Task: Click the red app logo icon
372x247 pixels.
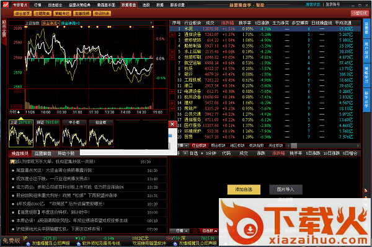Action: pos(6,4)
